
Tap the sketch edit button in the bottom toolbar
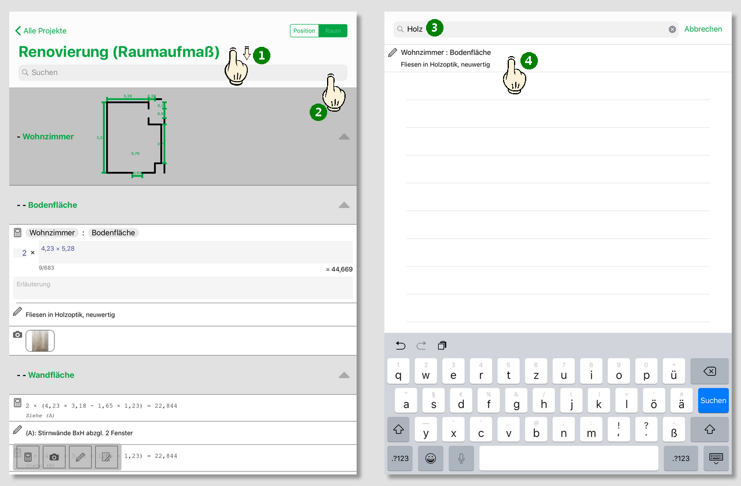click(x=107, y=457)
